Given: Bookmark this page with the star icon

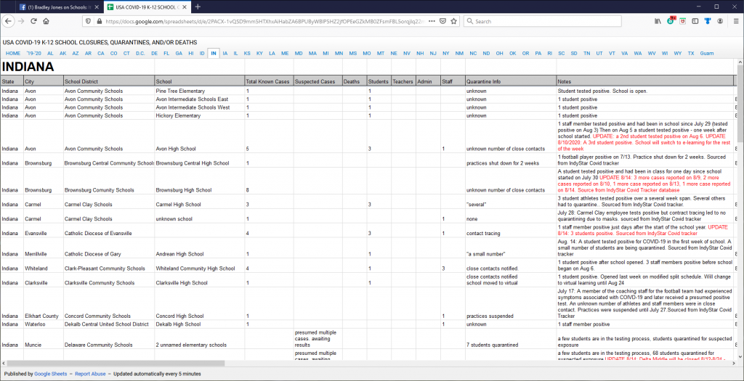Looking at the screenshot, I should [x=453, y=21].
